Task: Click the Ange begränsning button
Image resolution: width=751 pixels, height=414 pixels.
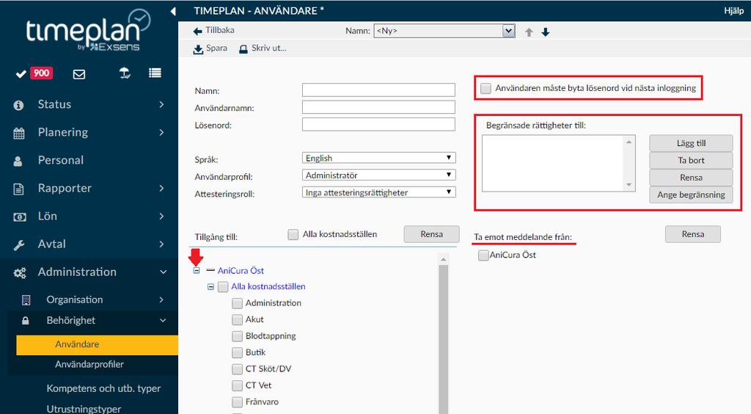Action: click(691, 195)
